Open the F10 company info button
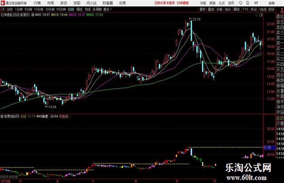This screenshot has width=284, height=183. point(245,9)
